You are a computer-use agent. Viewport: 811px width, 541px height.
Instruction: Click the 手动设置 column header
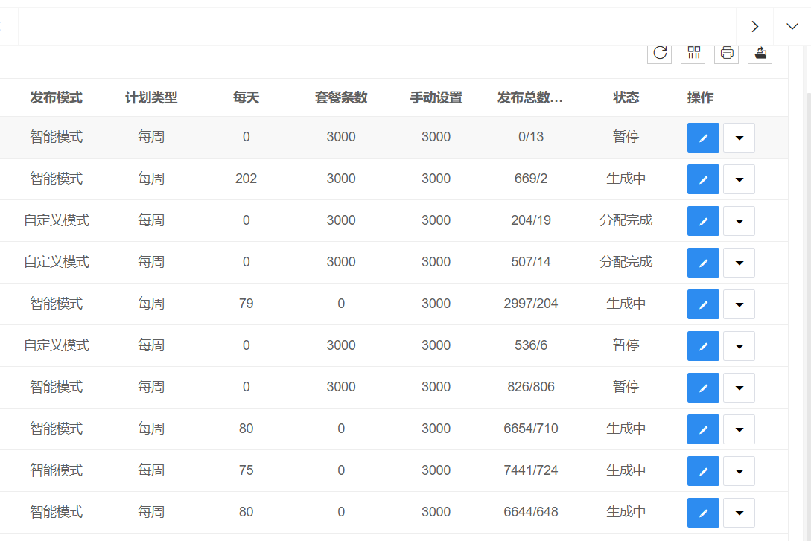click(x=436, y=97)
